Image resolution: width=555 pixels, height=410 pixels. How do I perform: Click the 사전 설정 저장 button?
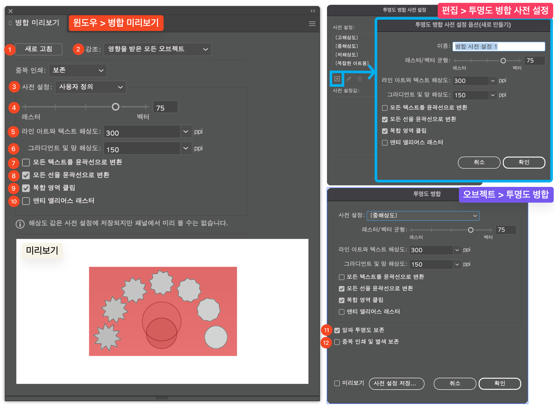point(397,384)
